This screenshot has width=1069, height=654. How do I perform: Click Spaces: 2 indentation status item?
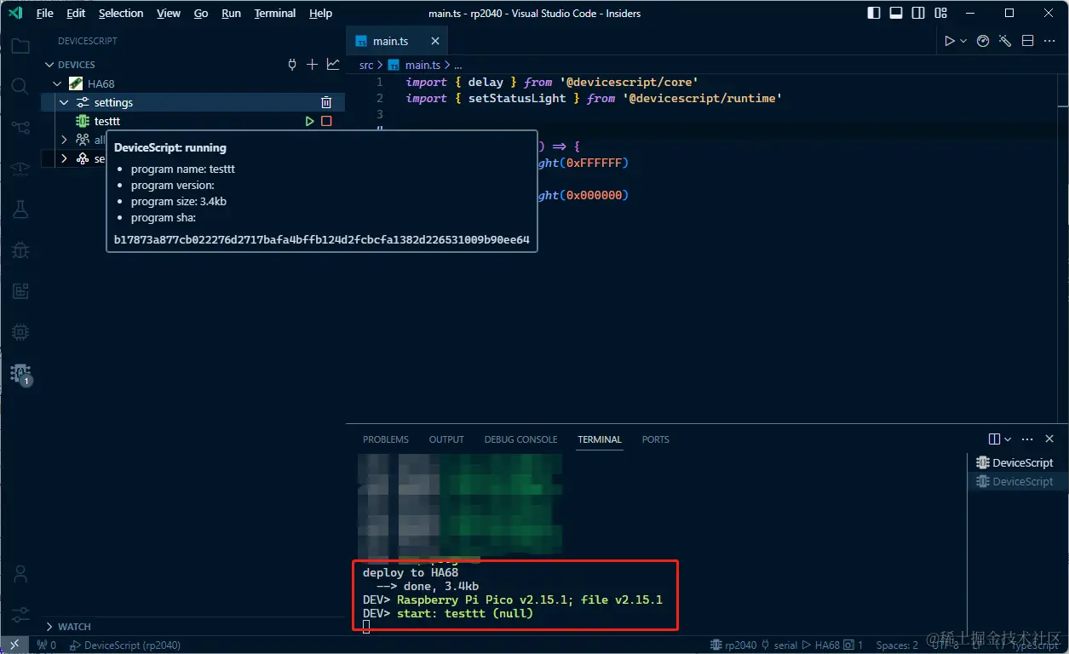tap(897, 645)
